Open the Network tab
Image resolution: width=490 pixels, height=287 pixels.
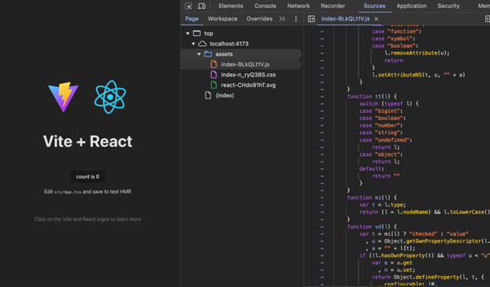pos(299,6)
